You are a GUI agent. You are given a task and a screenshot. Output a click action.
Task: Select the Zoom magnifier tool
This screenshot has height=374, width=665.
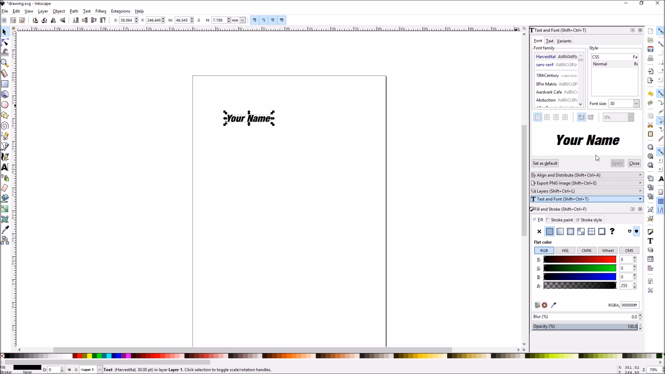click(x=5, y=63)
